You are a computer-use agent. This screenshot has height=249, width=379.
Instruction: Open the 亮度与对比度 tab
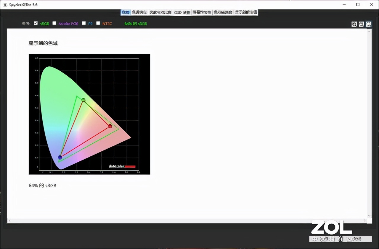coord(160,12)
